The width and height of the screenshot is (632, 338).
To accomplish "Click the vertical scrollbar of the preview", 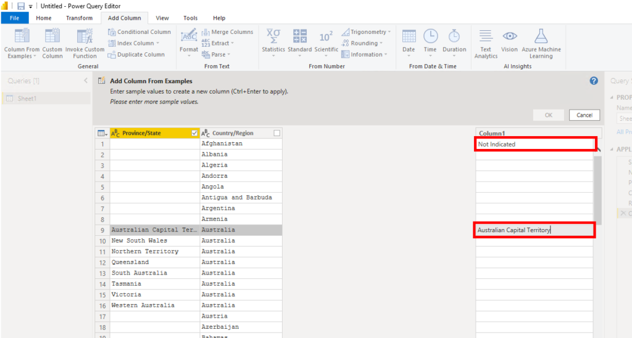I will [597, 189].
